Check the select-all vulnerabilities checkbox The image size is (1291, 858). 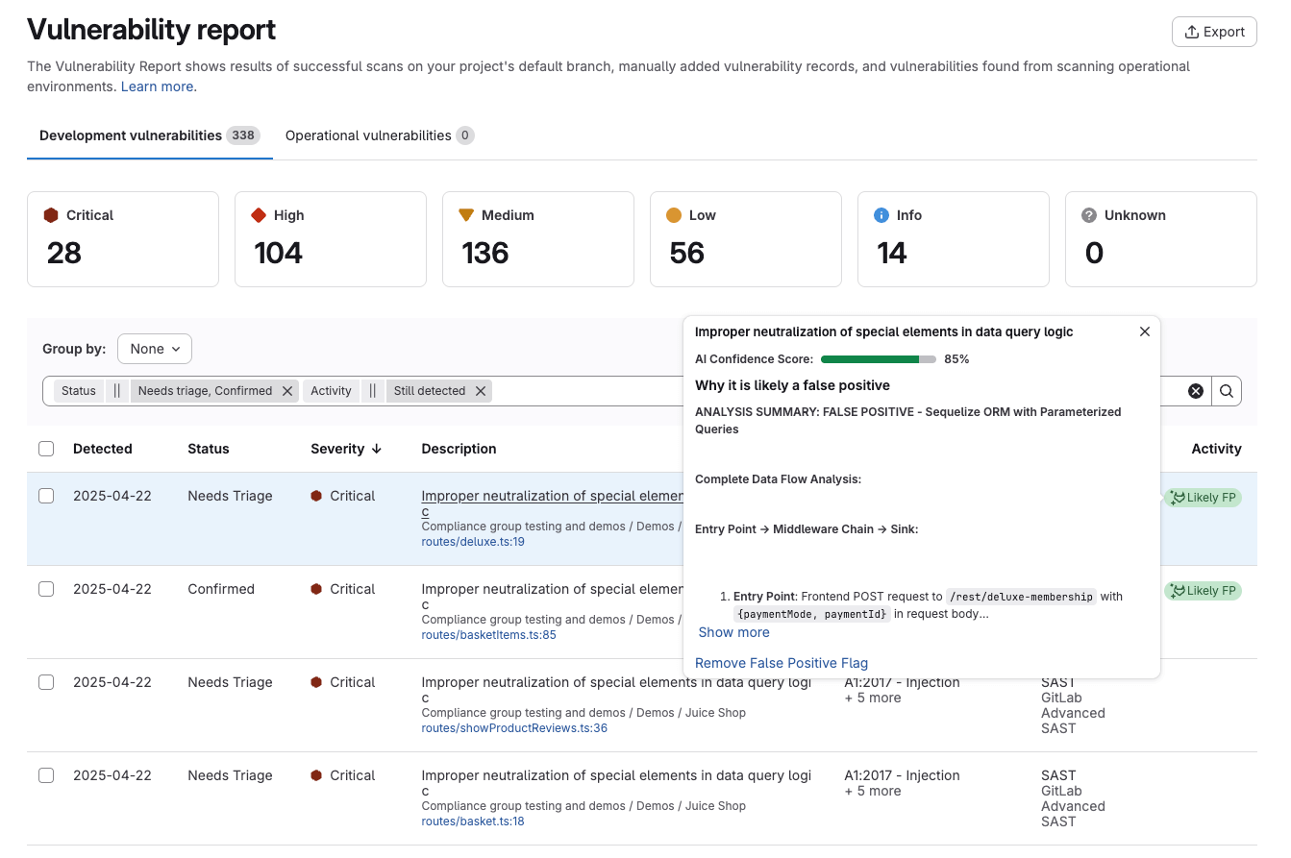click(x=46, y=449)
